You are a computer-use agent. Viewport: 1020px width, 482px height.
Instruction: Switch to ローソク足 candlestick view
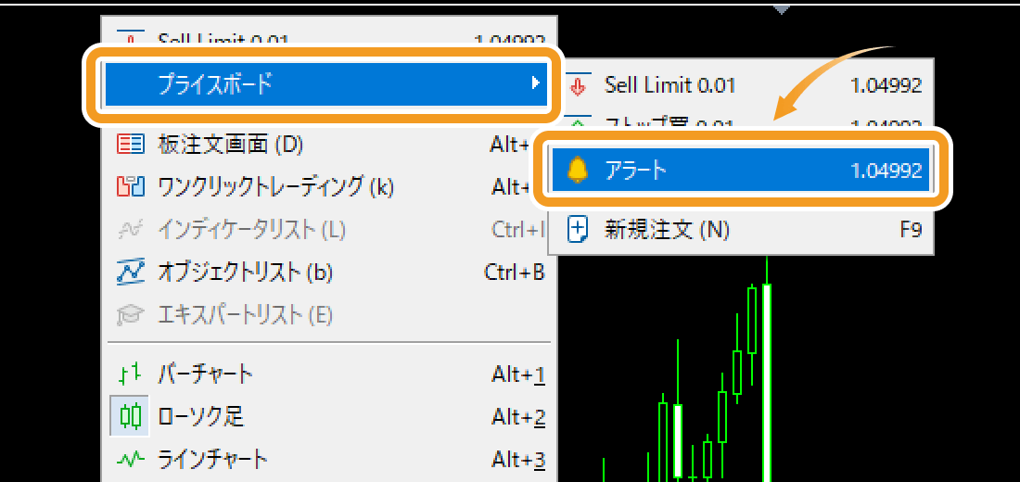click(329, 416)
